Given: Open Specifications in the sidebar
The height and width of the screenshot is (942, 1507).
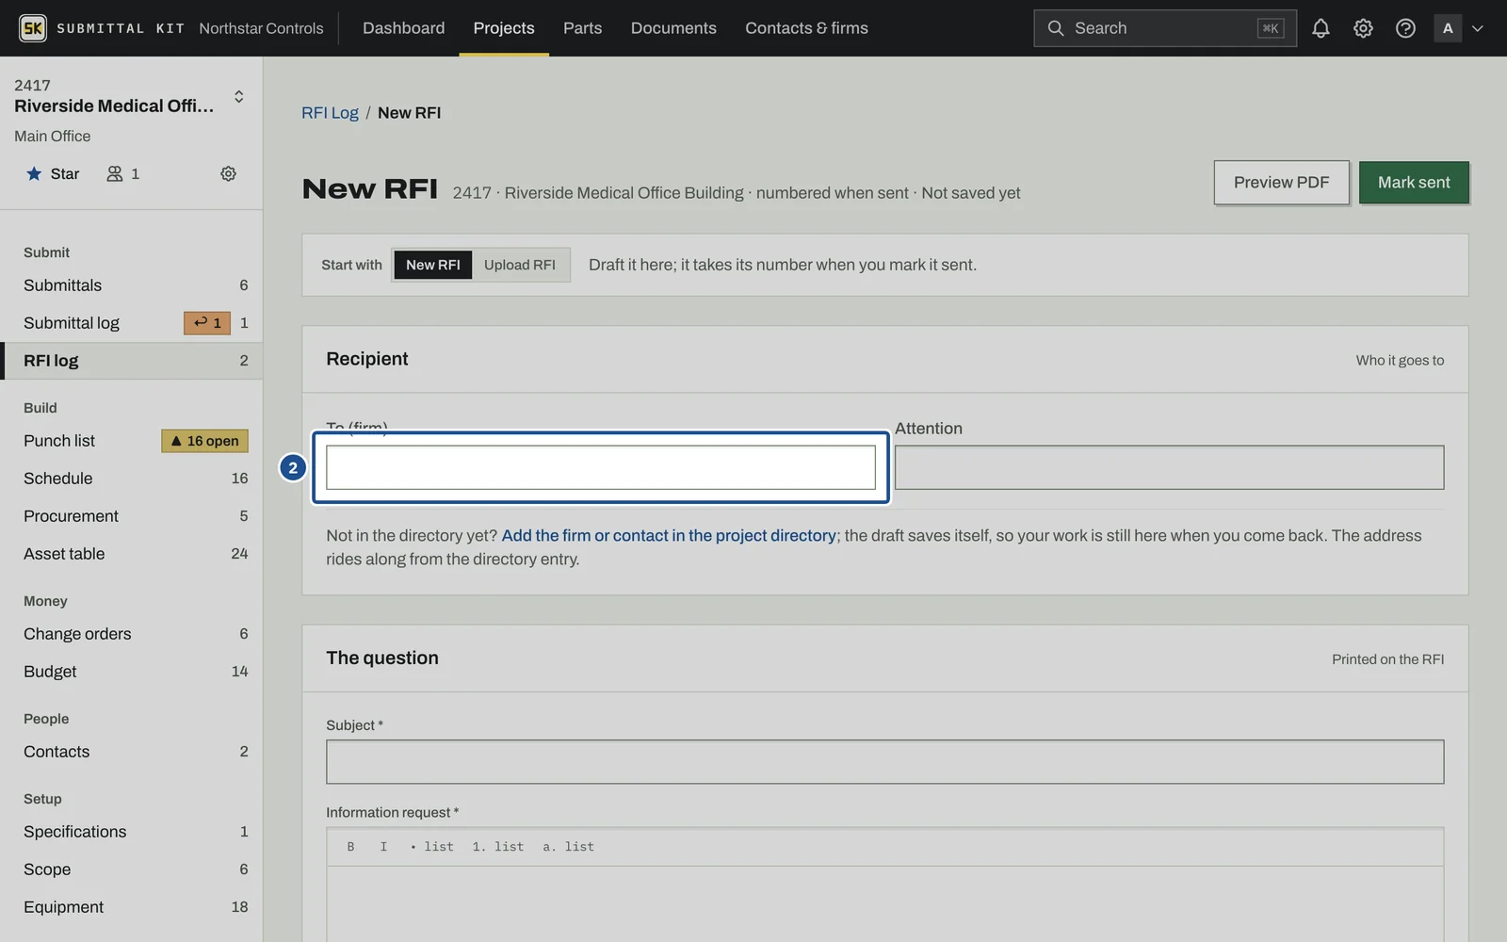Looking at the screenshot, I should click(132, 832).
